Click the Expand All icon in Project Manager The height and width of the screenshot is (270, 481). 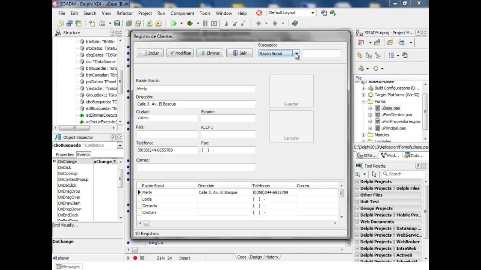[369, 55]
